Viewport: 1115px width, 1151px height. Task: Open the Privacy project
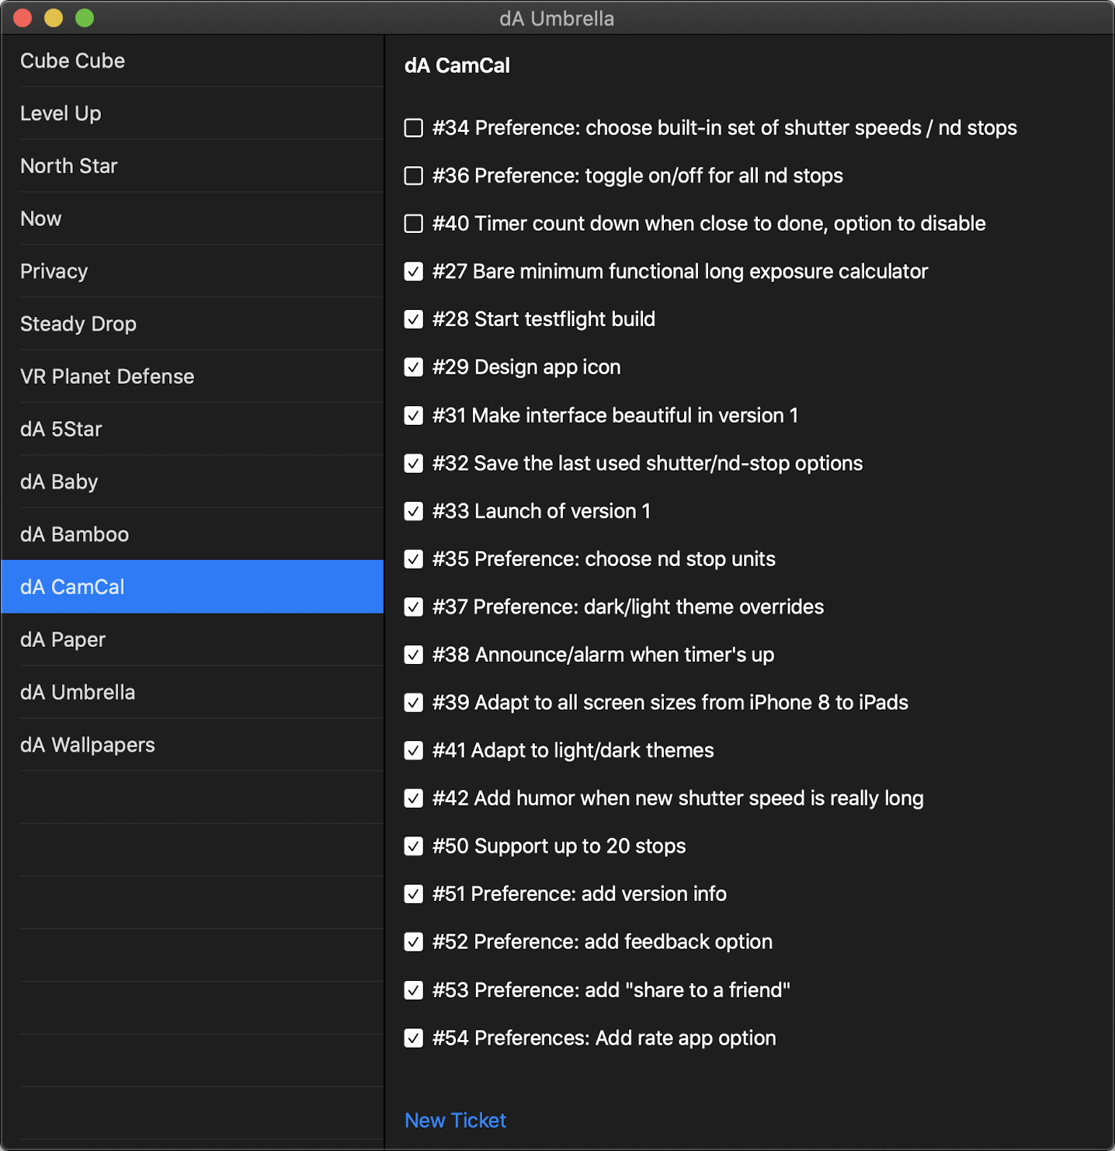(x=54, y=271)
